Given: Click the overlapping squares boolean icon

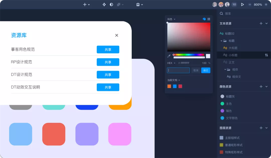Looking at the screenshot, I should (119, 5).
